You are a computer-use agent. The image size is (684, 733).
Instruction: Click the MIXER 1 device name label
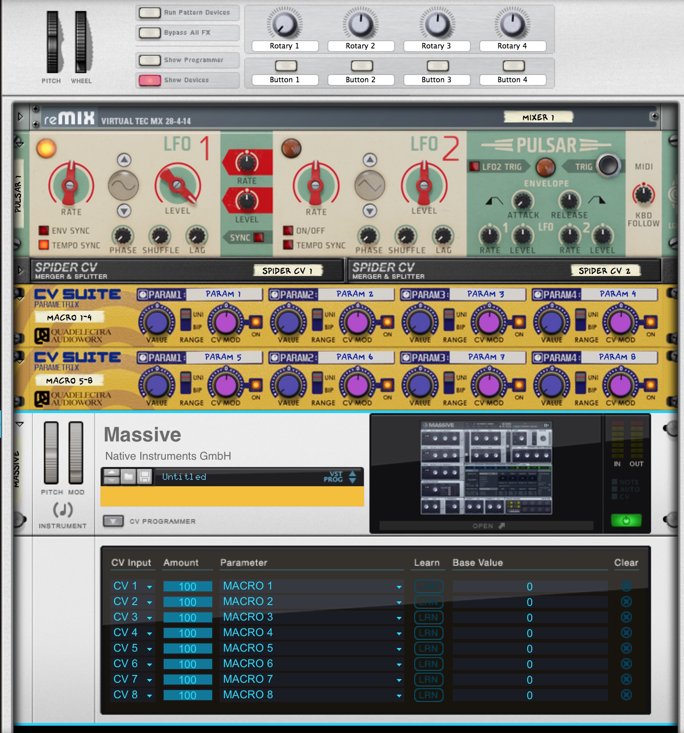point(538,117)
